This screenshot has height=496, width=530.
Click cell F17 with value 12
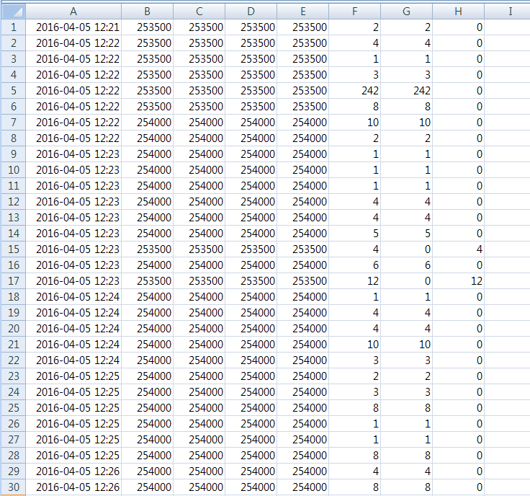tap(354, 281)
